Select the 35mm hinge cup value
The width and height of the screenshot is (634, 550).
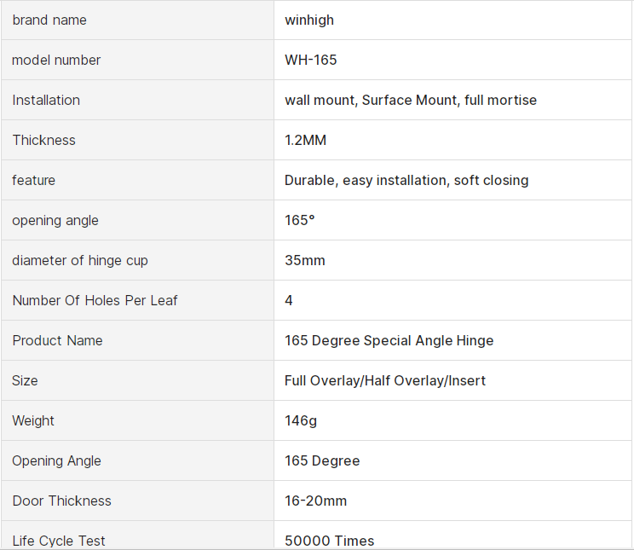point(305,260)
